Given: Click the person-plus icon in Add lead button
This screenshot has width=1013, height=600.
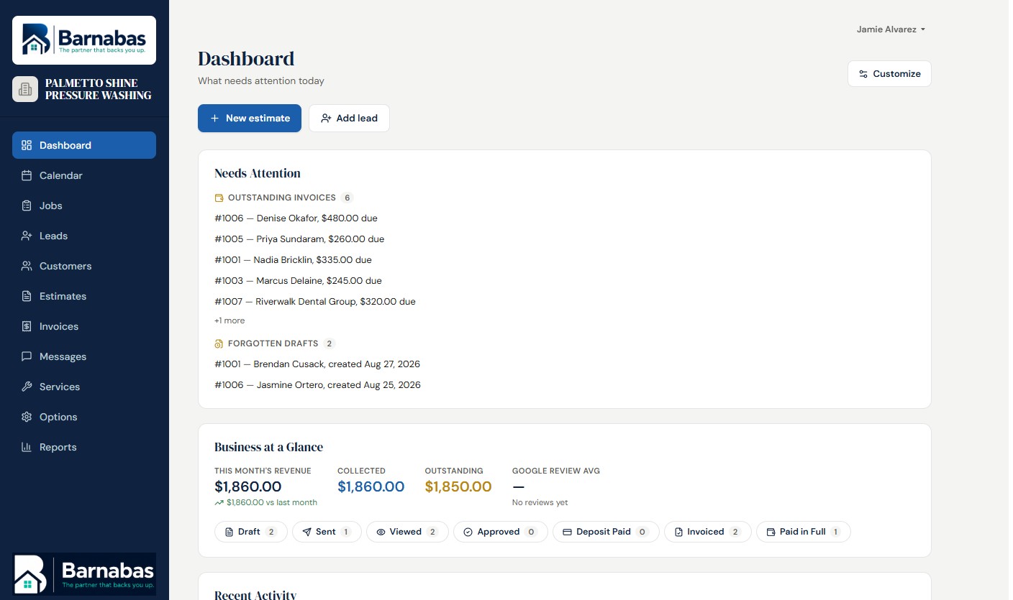Looking at the screenshot, I should click(326, 118).
